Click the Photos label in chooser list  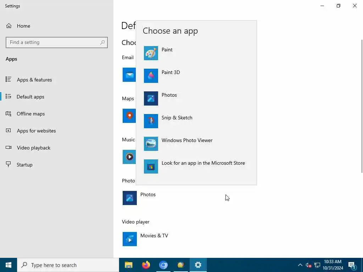coord(169,95)
